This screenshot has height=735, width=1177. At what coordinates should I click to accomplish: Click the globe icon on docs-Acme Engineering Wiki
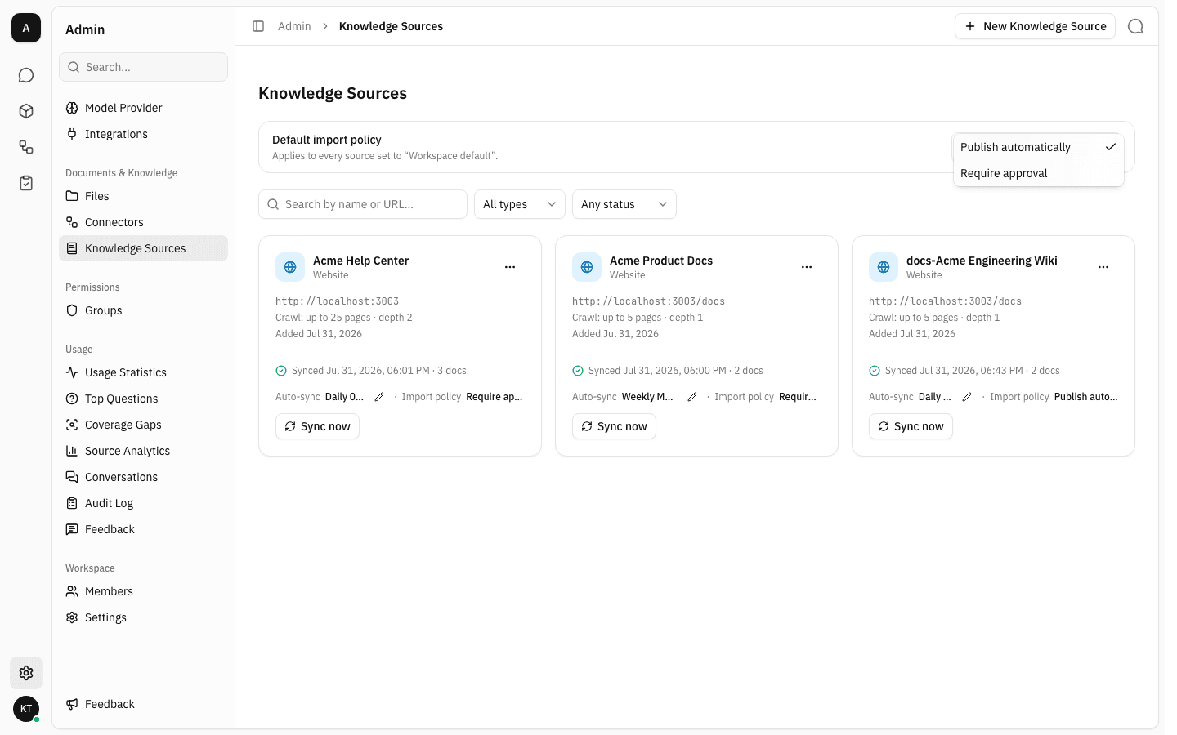[x=884, y=267]
